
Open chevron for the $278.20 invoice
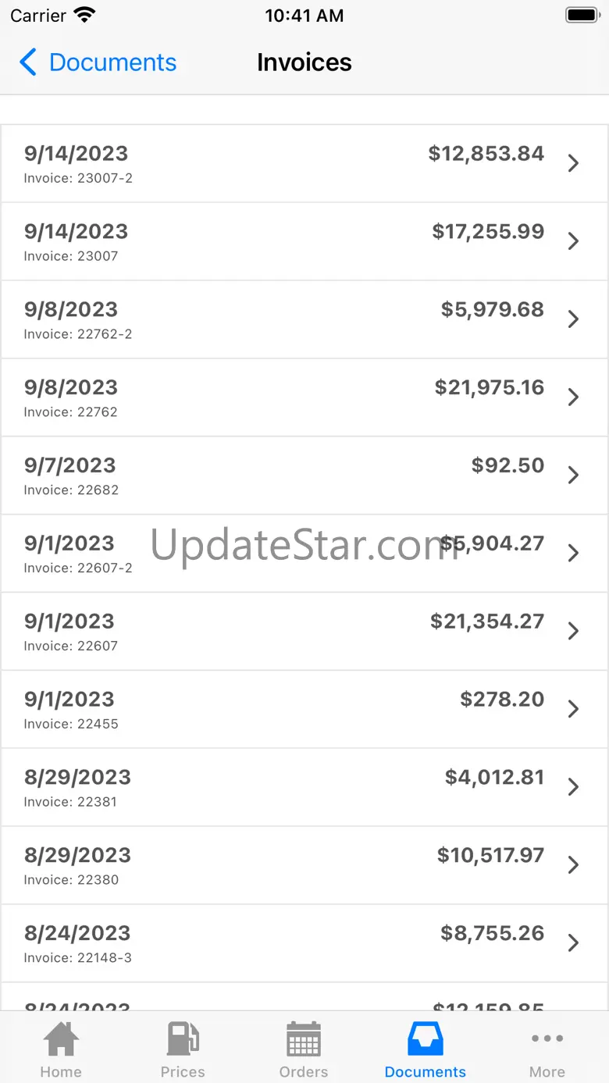[x=573, y=709]
